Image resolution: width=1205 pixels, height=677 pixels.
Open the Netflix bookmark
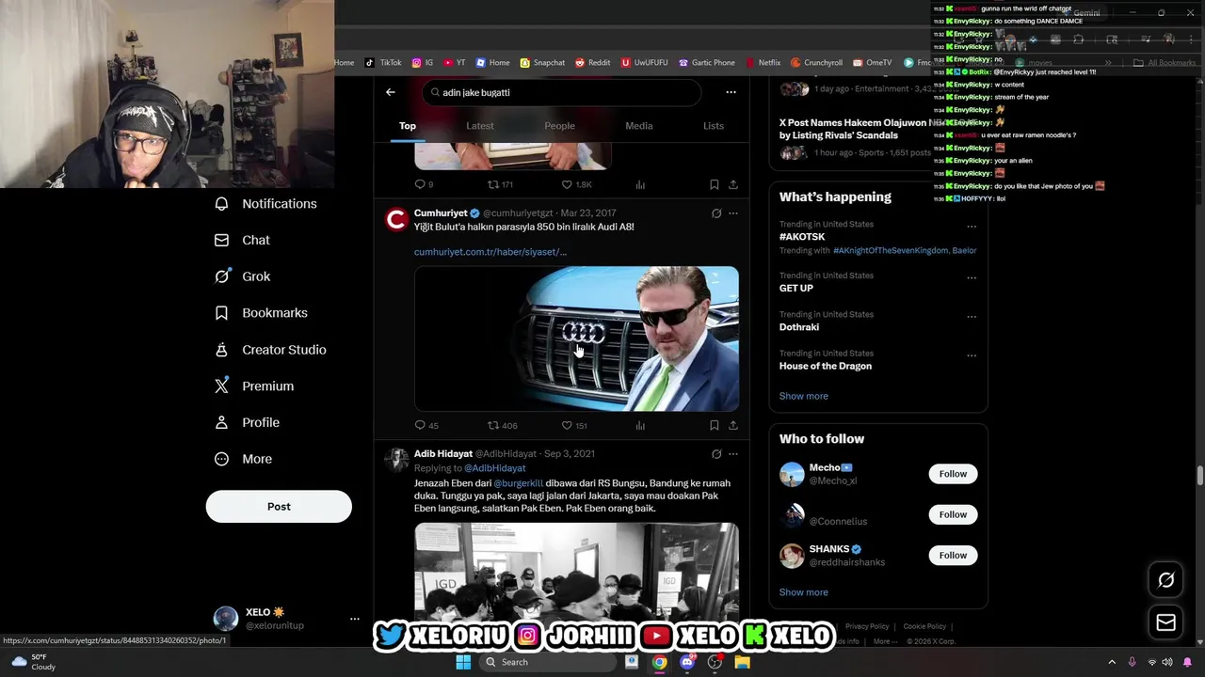[x=763, y=63]
